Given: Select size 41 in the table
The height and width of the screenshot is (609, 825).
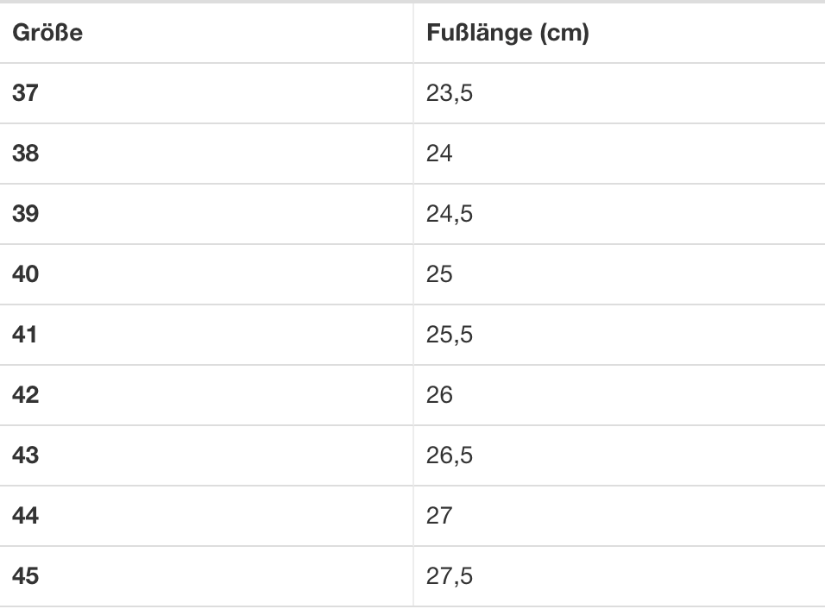Looking at the screenshot, I should [x=26, y=335].
